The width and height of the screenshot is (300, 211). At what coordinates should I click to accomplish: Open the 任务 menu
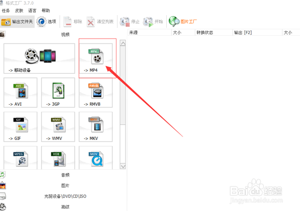coord(5,10)
